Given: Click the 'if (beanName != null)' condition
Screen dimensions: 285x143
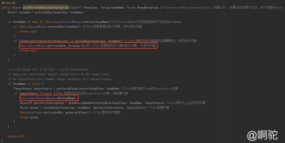Looking at the screenshot, I should (x=25, y=84).
